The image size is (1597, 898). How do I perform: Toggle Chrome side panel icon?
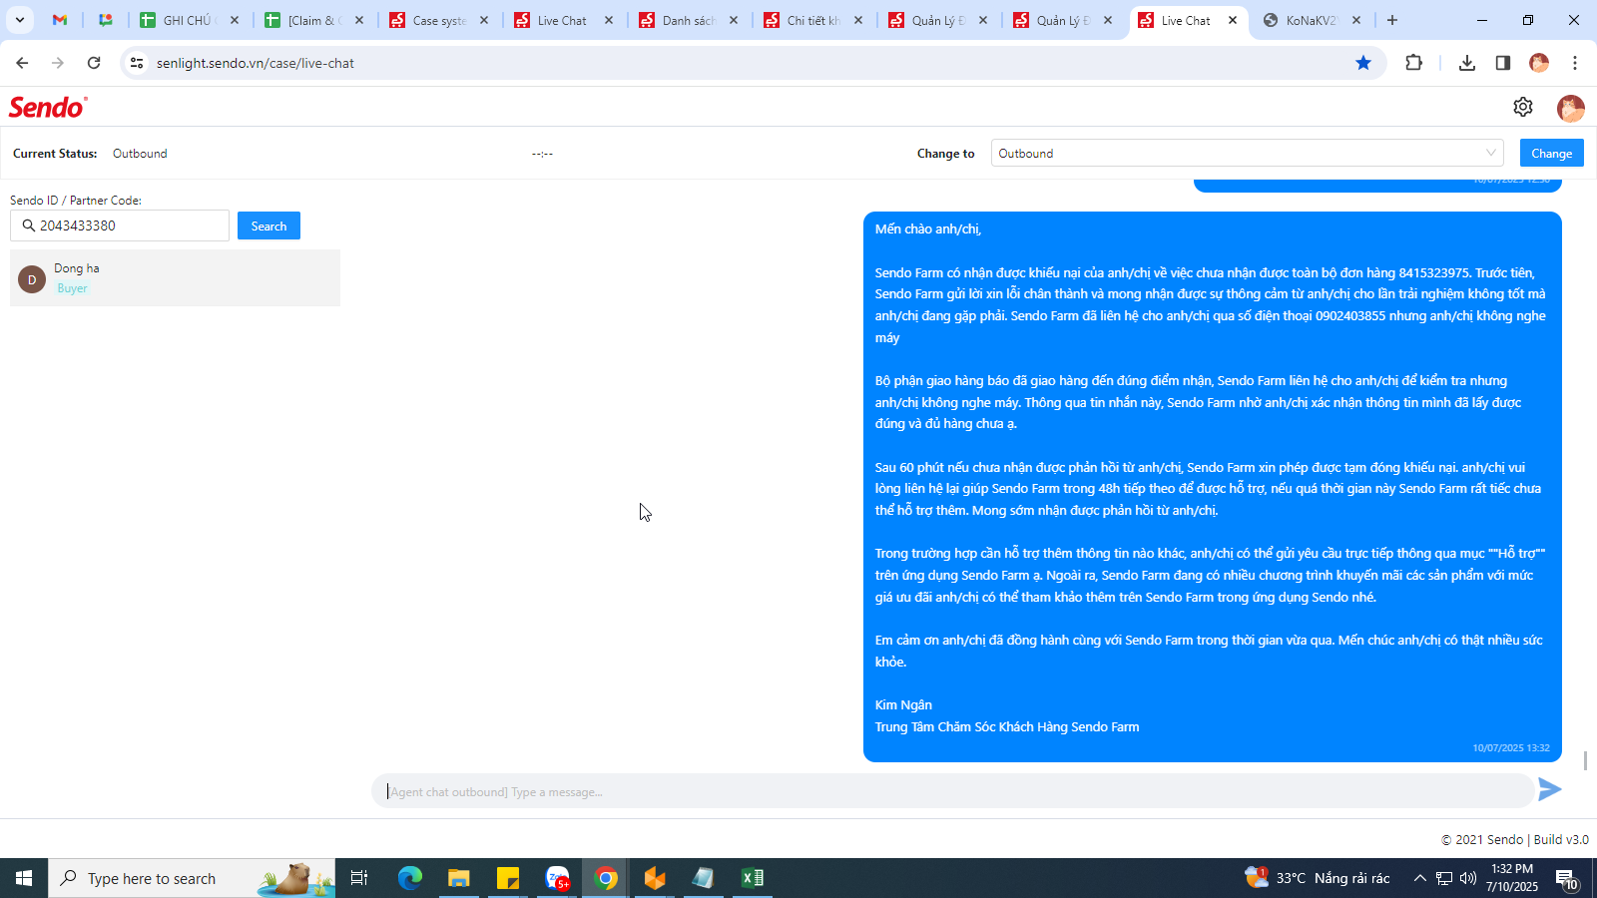pyautogui.click(x=1502, y=63)
